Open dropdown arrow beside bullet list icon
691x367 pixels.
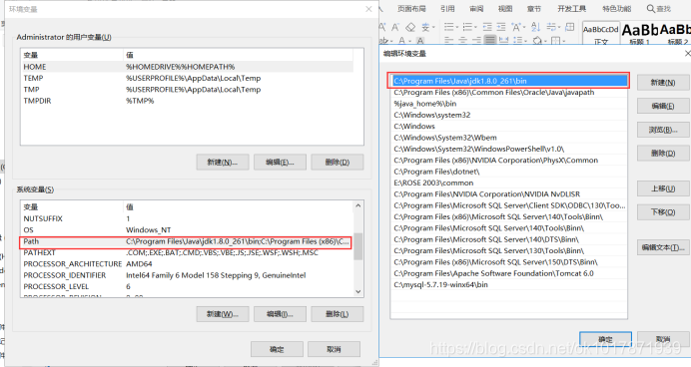pyautogui.click(x=457, y=27)
